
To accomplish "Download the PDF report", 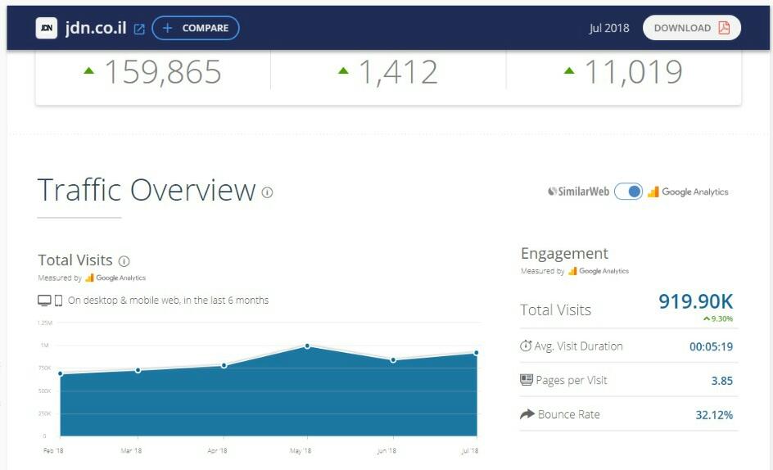I will pos(692,28).
